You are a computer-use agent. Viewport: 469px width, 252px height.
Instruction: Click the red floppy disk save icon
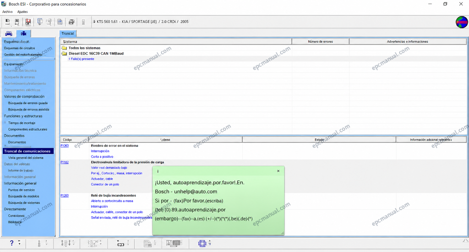[x=28, y=22]
